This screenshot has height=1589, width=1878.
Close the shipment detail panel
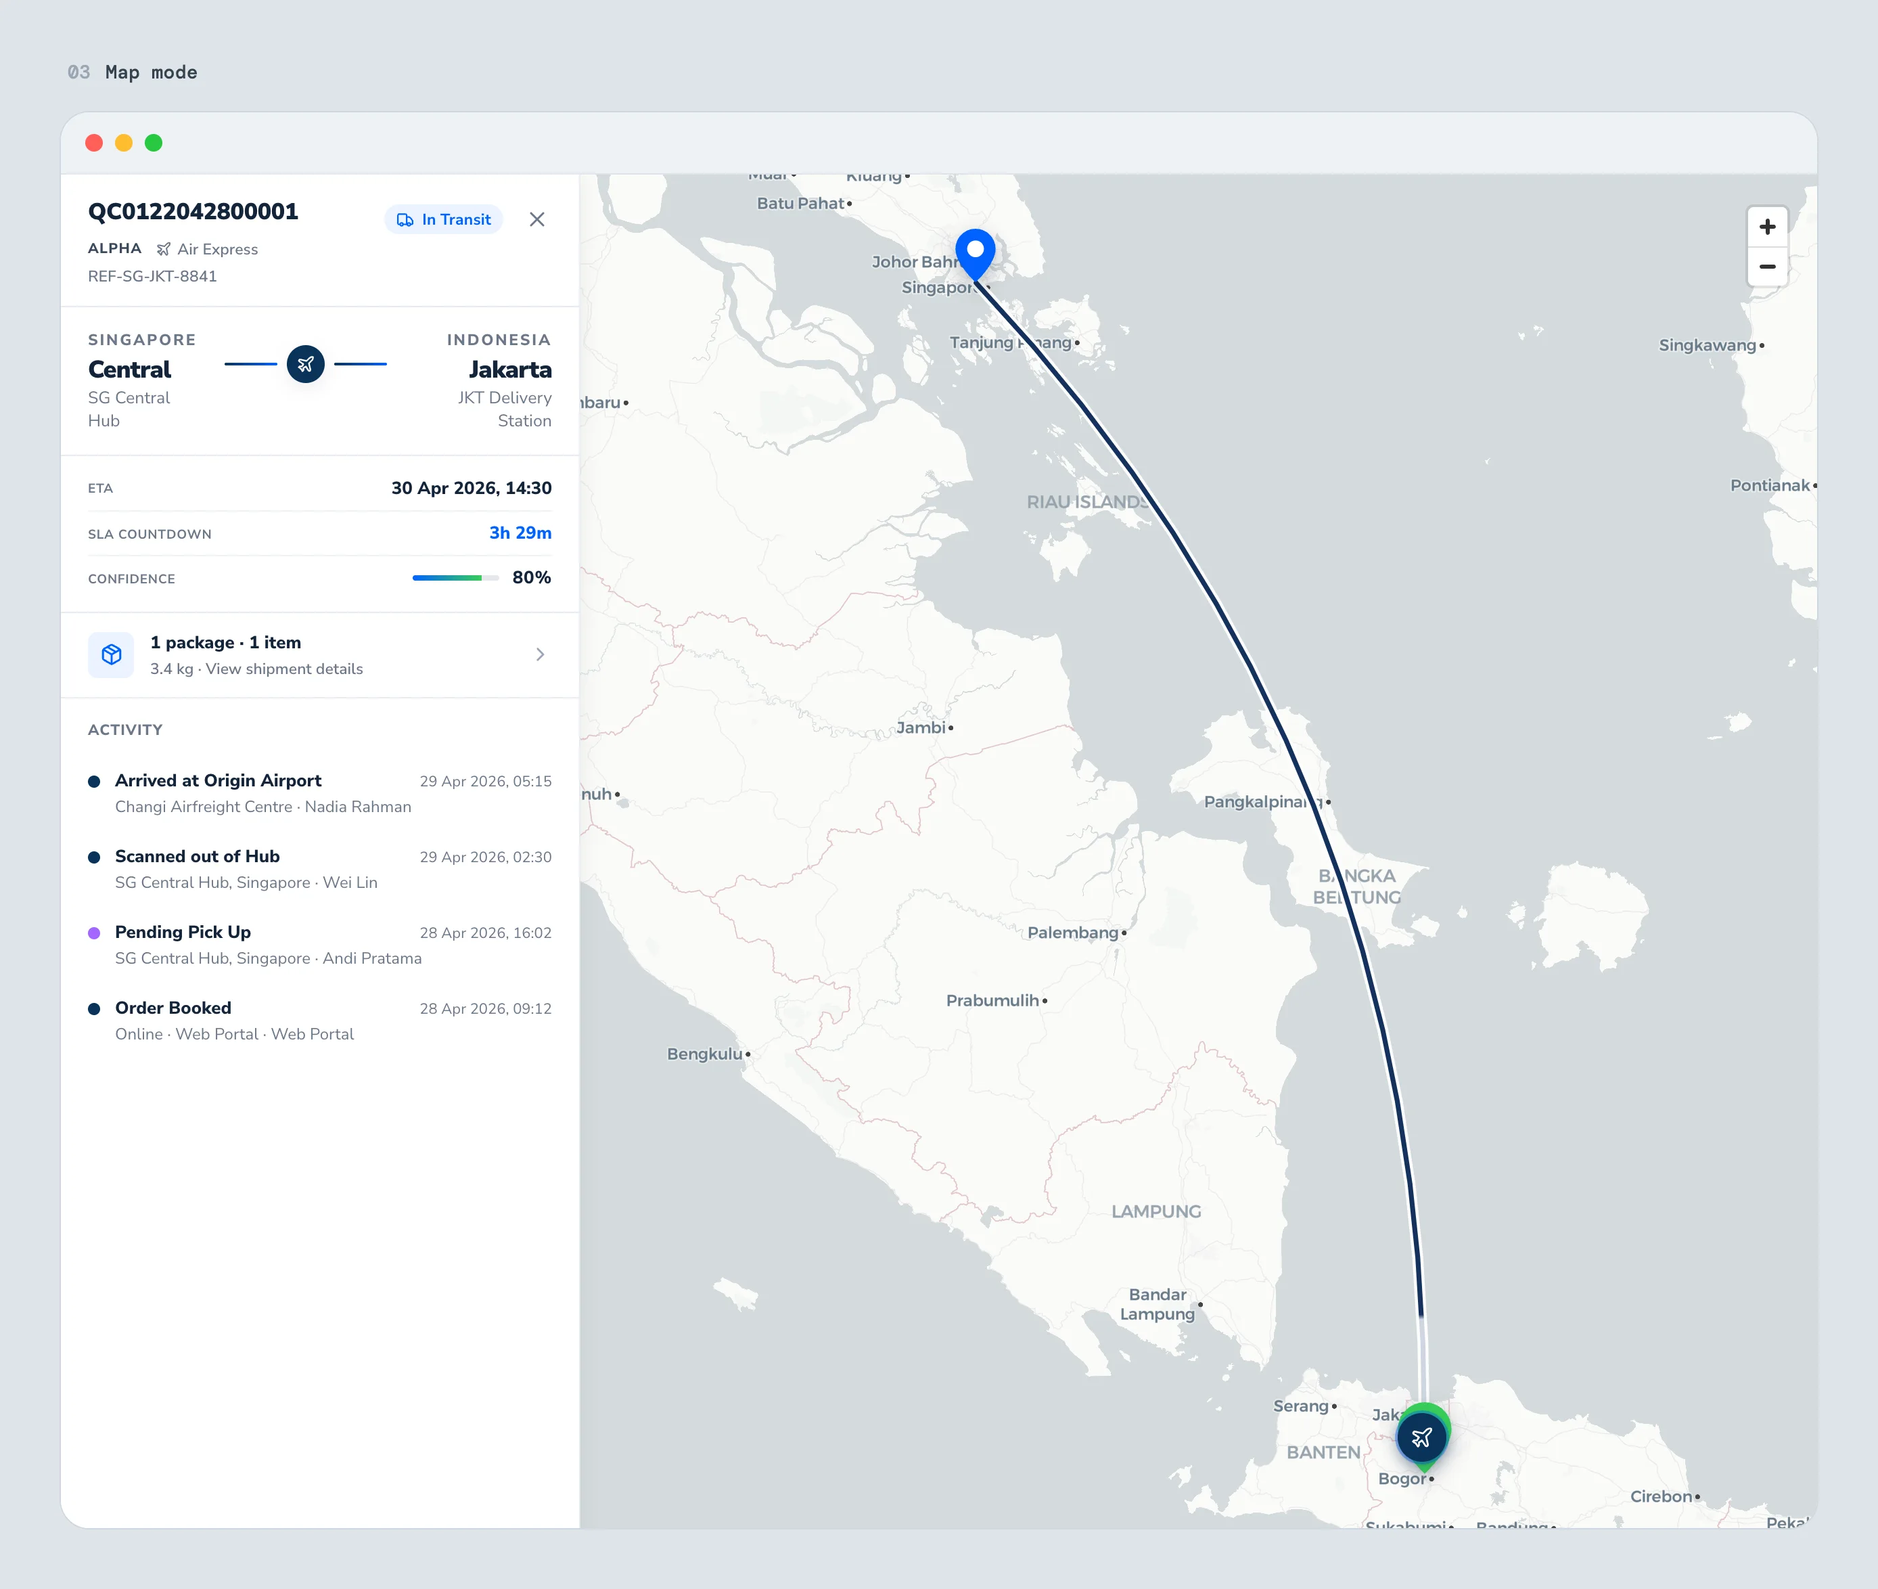coord(536,220)
